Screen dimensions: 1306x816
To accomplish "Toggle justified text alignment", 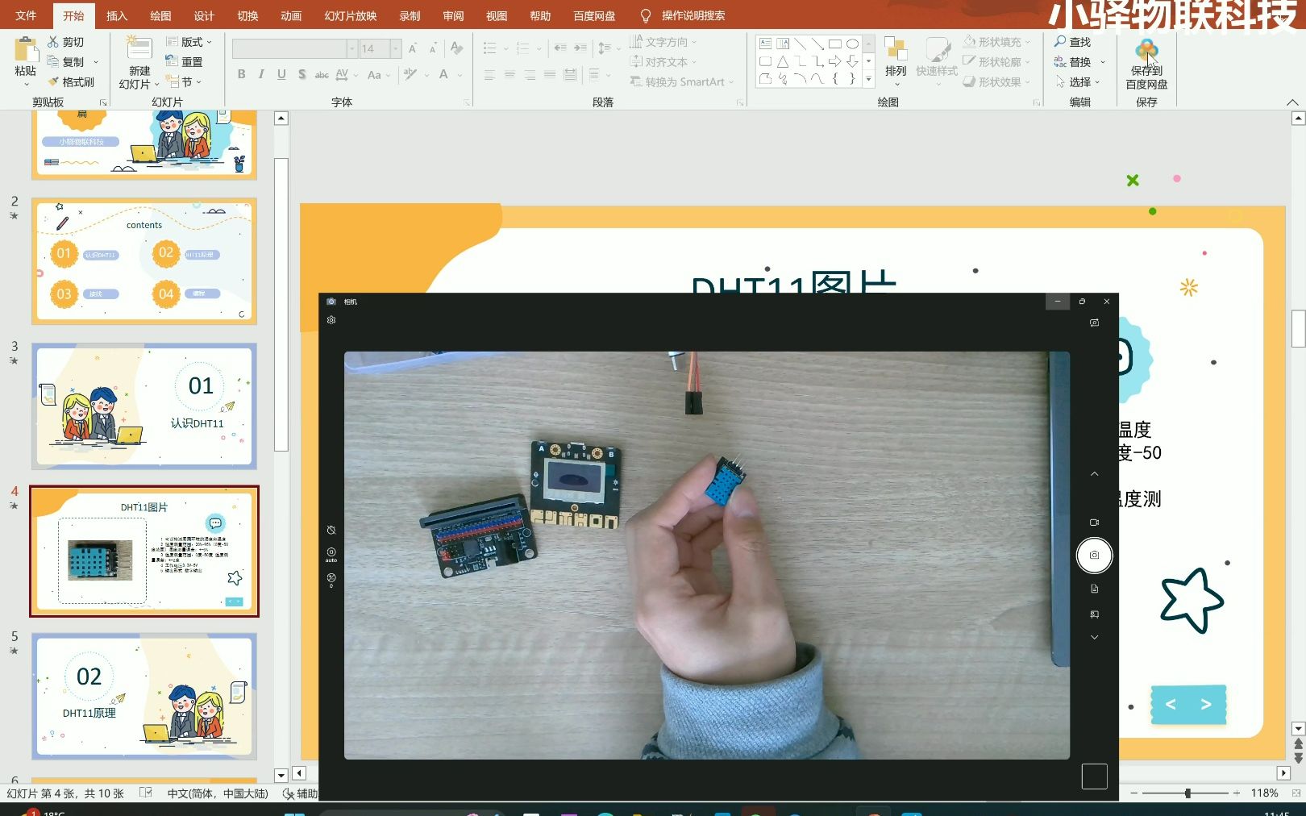I will (550, 75).
